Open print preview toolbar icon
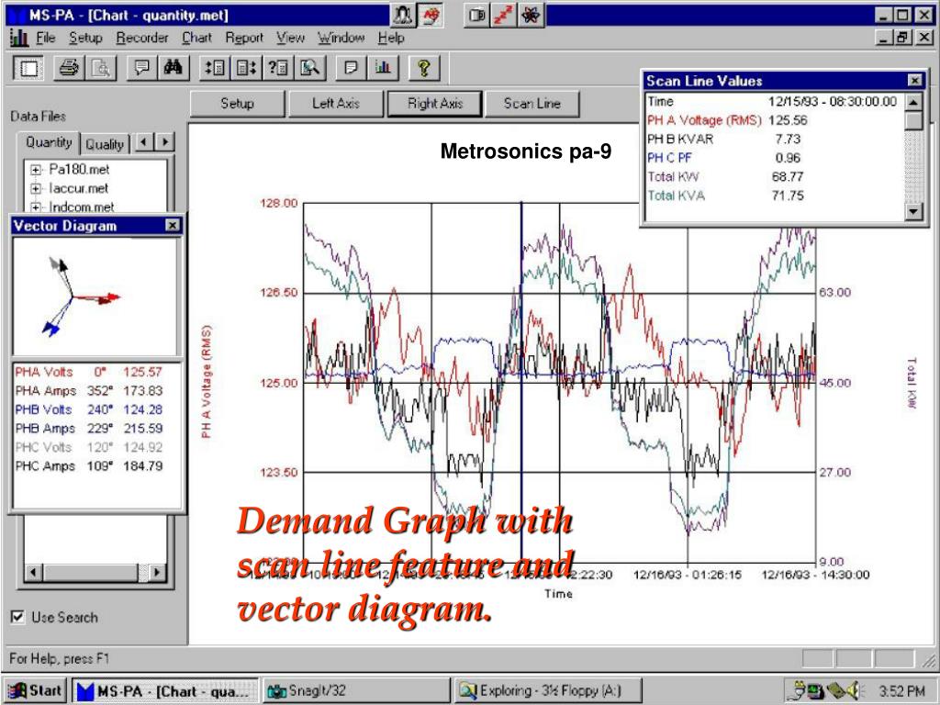The width and height of the screenshot is (940, 705). (x=101, y=68)
